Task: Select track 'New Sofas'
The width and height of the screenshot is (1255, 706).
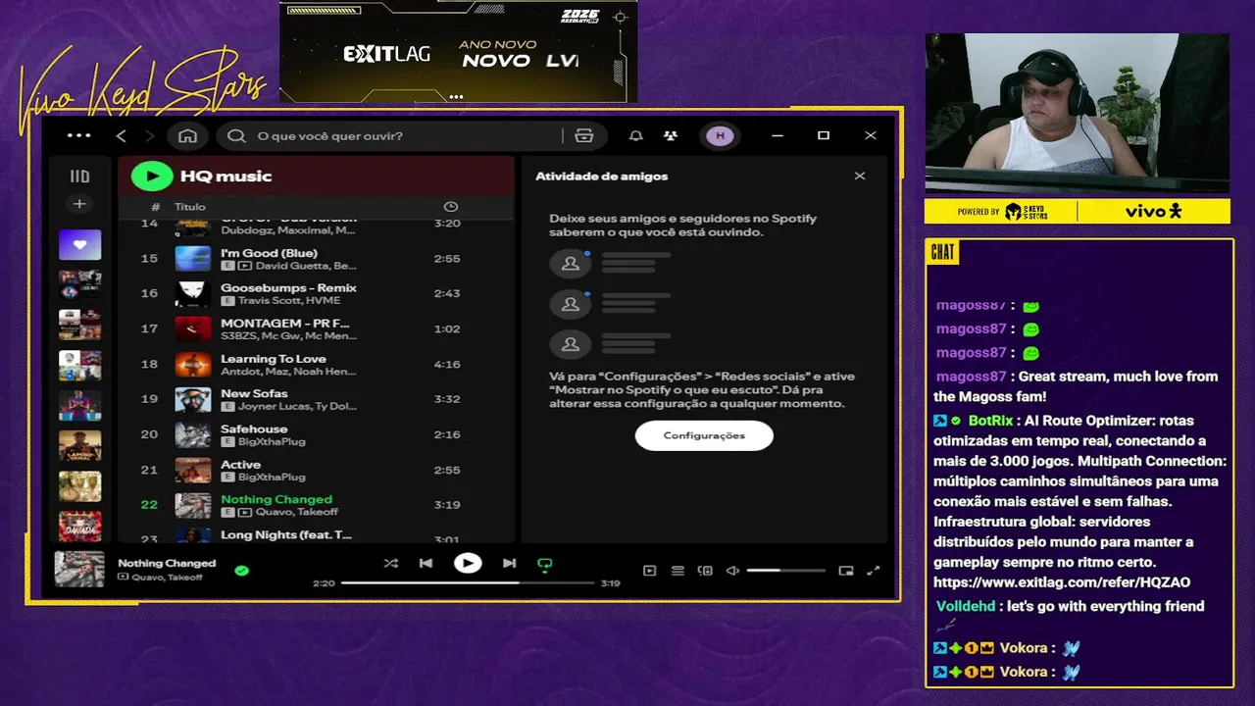Action: (316, 399)
